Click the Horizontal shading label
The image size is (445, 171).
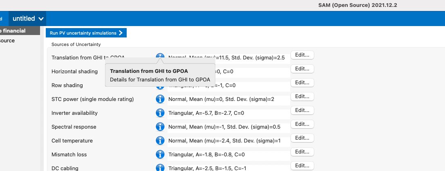click(74, 72)
